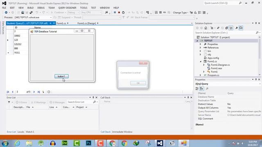Click button1 on TEP DataBase Tutorial form

[61, 76]
